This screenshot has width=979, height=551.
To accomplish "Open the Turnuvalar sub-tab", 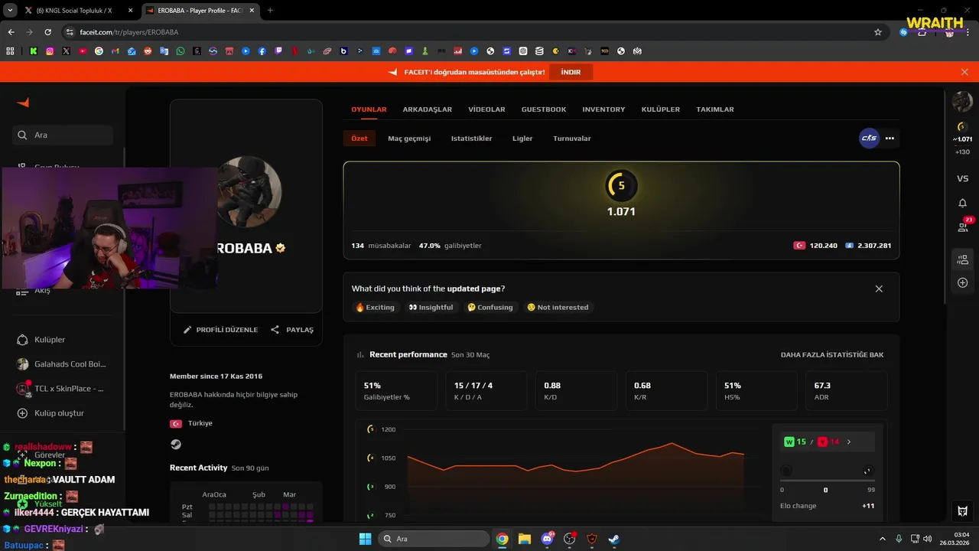I will point(572,139).
